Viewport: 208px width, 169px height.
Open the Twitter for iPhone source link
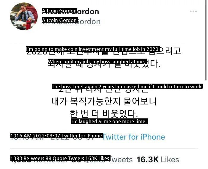[134, 137]
